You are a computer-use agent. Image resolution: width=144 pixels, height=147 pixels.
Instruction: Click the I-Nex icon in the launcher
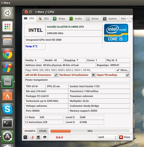click(7, 82)
